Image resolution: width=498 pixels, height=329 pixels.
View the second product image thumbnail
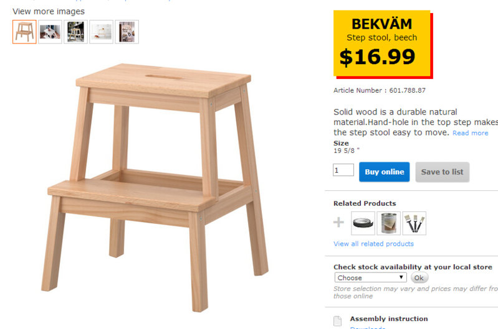[50, 32]
